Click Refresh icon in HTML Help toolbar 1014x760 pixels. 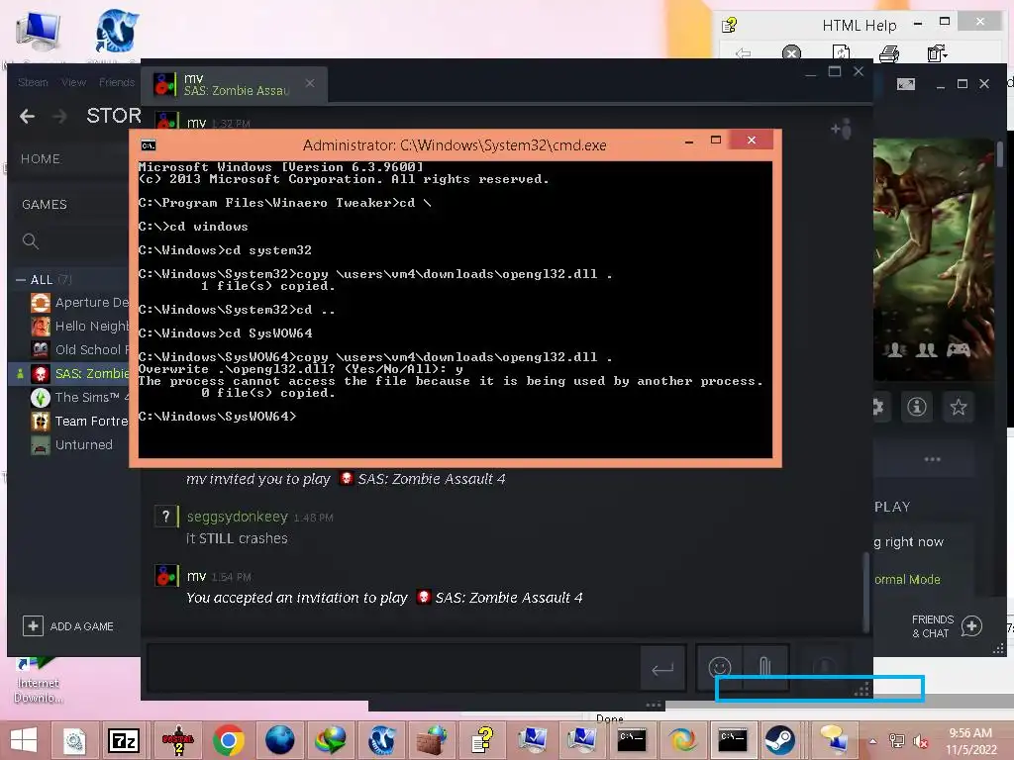pos(841,53)
